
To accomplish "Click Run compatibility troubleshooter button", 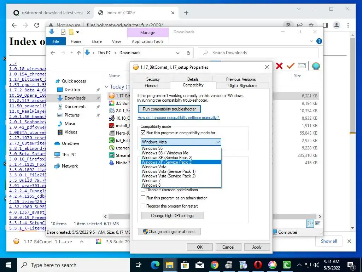I will (x=169, y=109).
